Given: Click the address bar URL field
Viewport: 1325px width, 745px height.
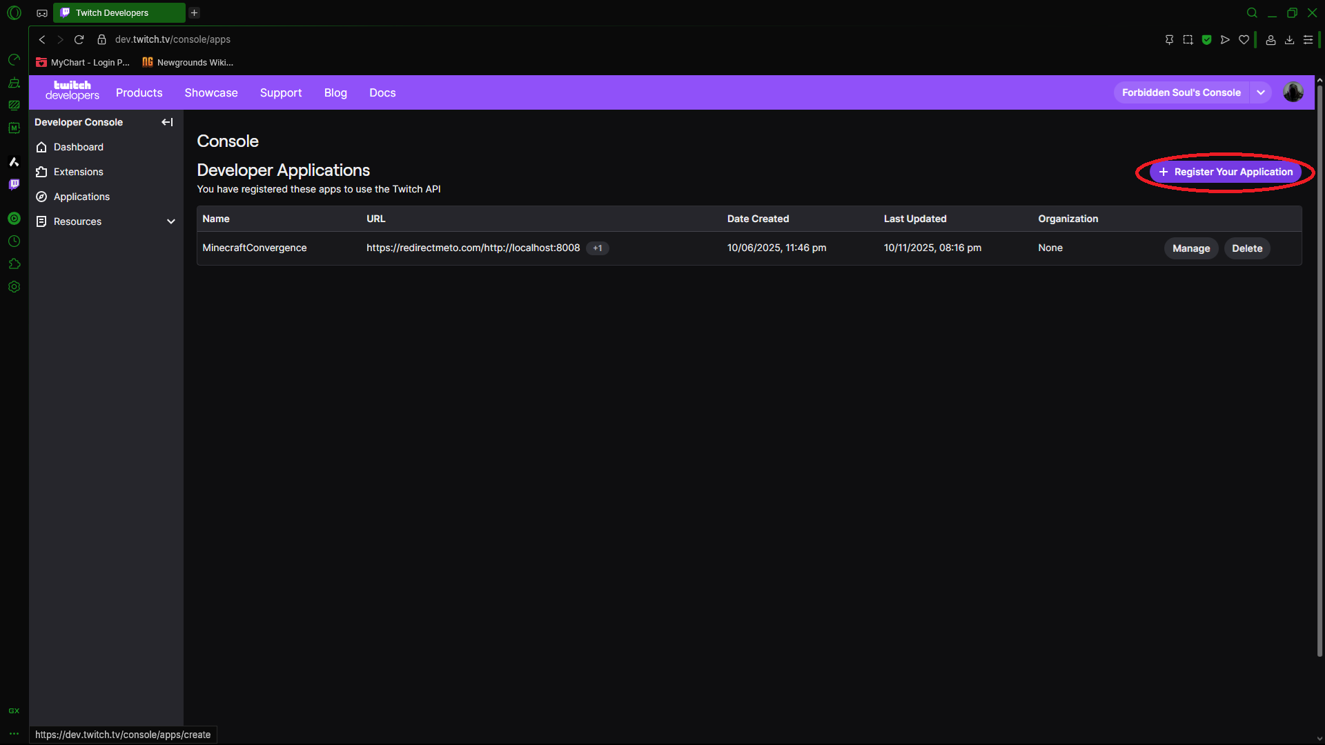Looking at the screenshot, I should pos(173,40).
